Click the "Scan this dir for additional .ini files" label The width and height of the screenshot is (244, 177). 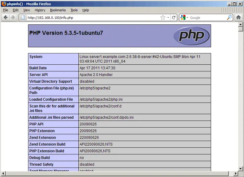coord(52,108)
